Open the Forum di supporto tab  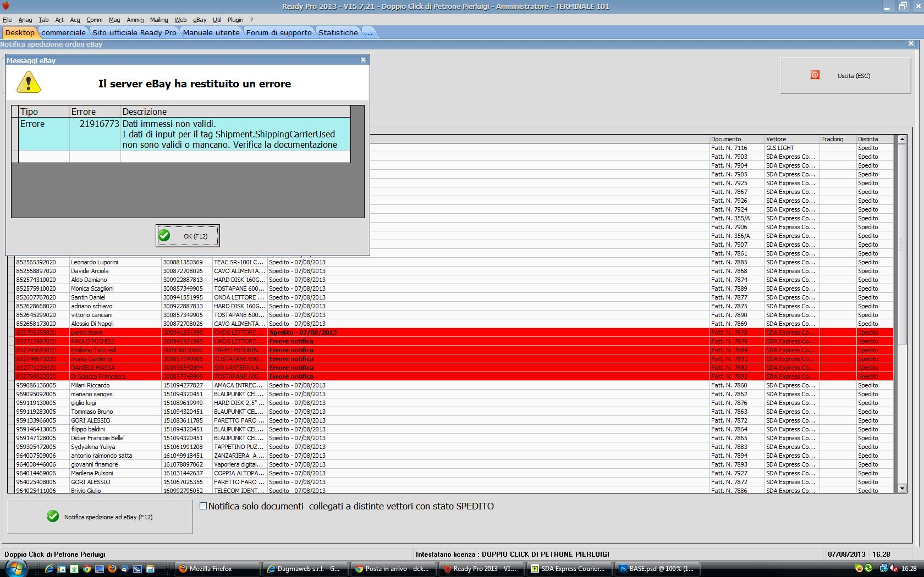279,32
